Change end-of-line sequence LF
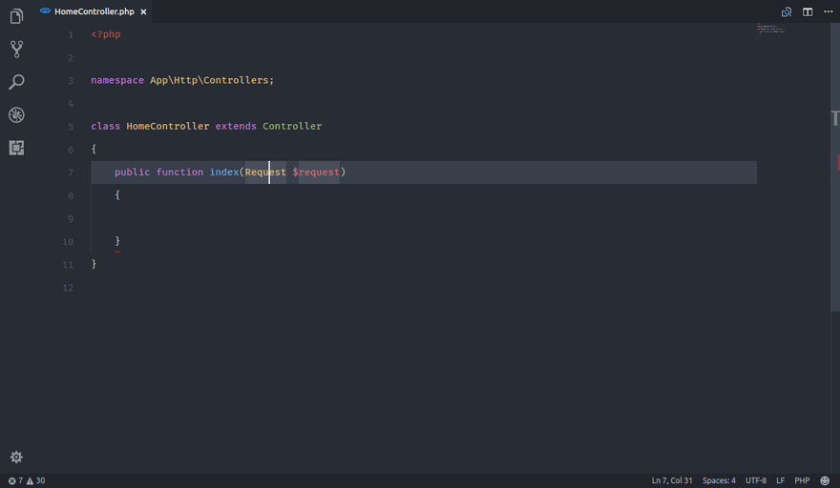This screenshot has width=840, height=488. (781, 480)
